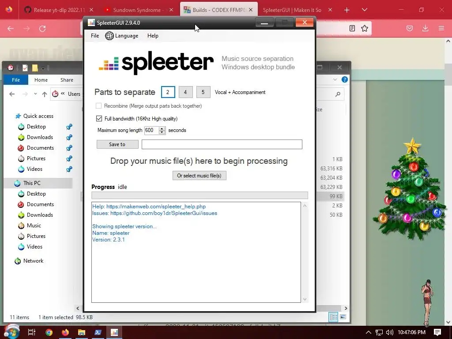The height and width of the screenshot is (339, 452).
Task: Close the Builds CODEX FFMPEG tab
Action: pos(251,10)
